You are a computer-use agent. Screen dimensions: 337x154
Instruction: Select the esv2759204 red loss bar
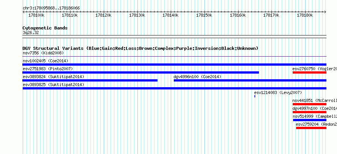click(x=311, y=128)
